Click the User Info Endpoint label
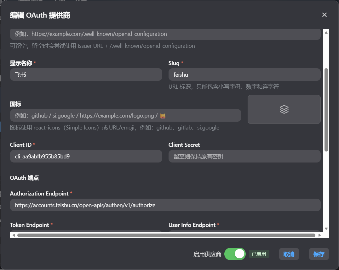 pos(192,225)
